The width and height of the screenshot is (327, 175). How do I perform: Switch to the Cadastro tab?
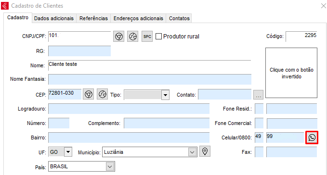[18, 17]
